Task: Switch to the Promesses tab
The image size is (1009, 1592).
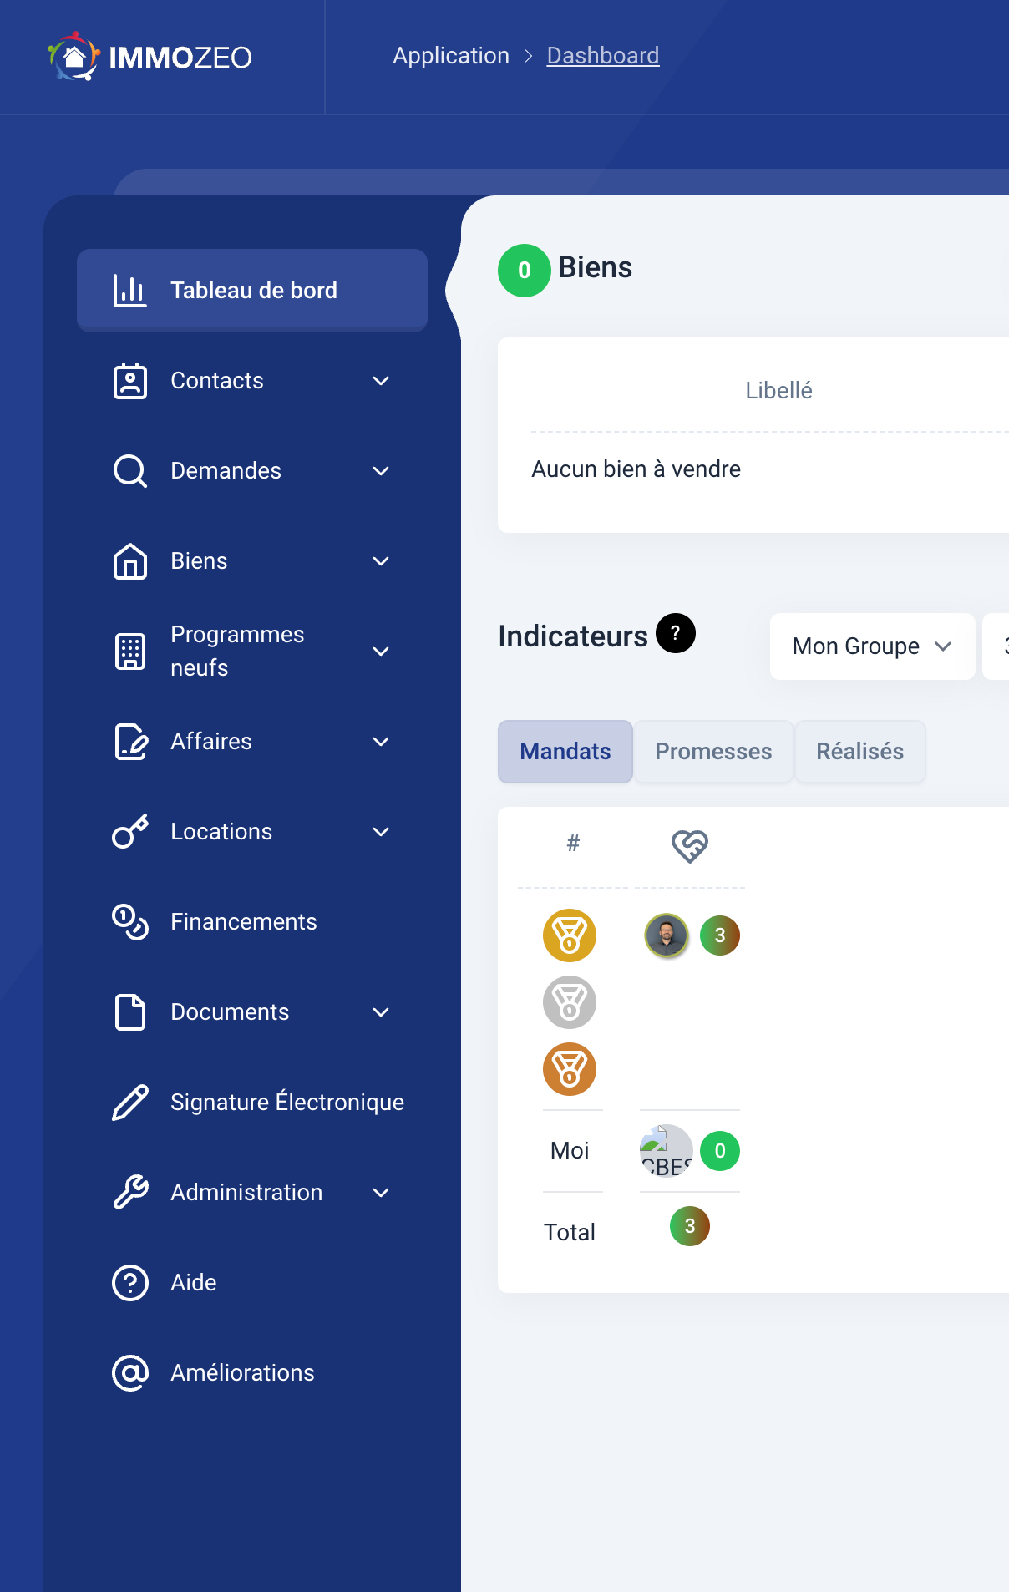Action: (713, 752)
